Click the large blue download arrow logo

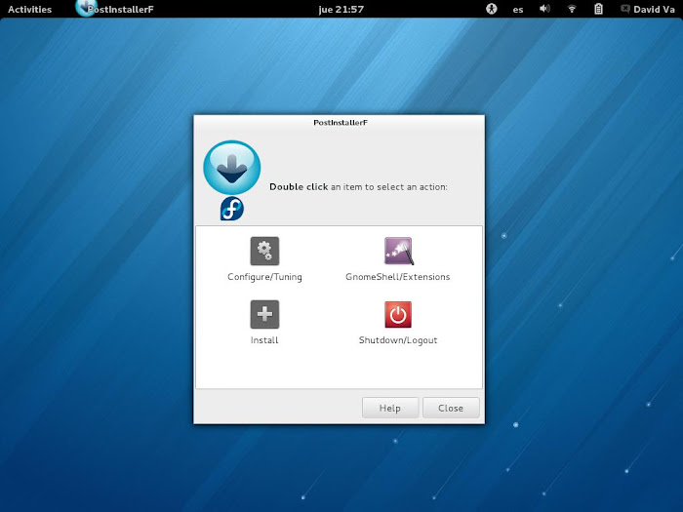pyautogui.click(x=232, y=167)
